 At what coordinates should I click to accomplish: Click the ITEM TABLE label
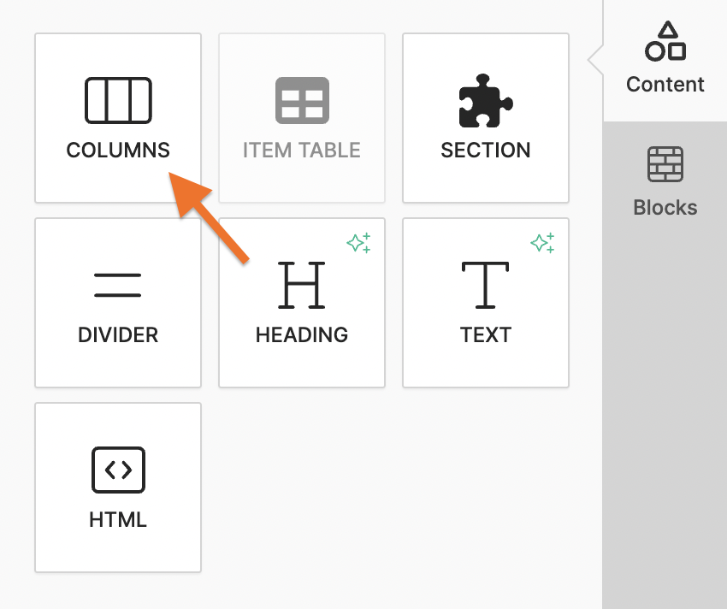click(302, 151)
